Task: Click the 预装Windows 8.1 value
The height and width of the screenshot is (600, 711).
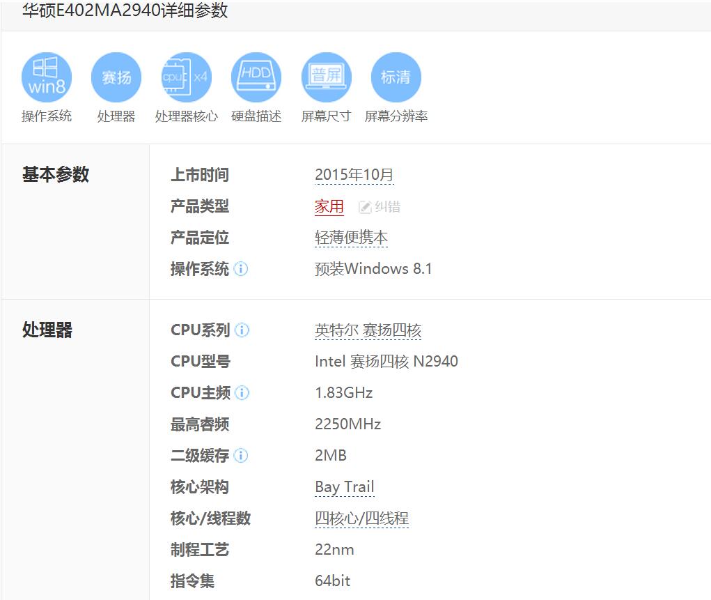Action: point(374,269)
